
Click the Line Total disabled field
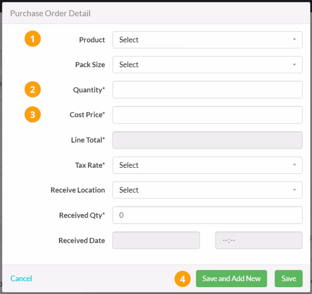coord(207,140)
